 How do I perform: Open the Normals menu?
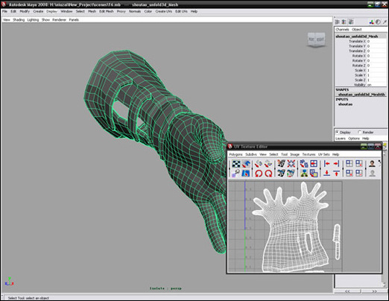tap(135, 11)
